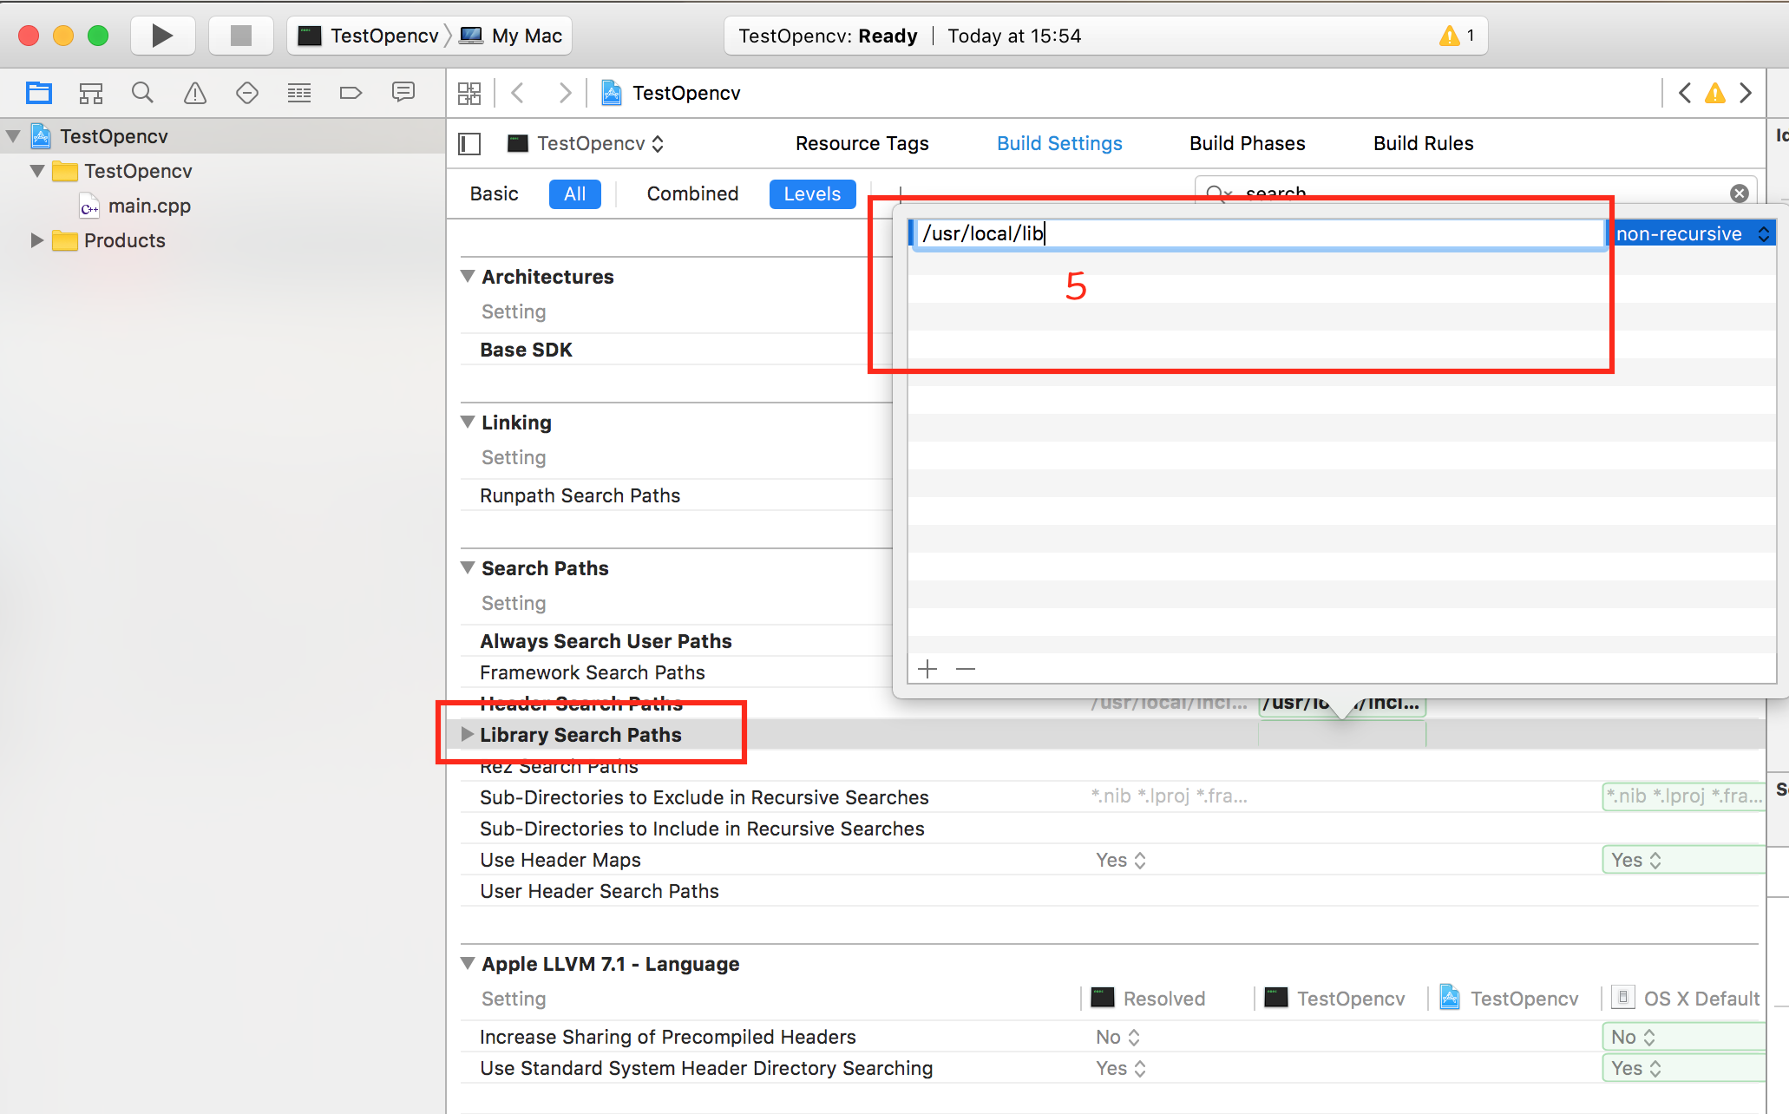Screen dimensions: 1789x1114
Task: Collapse the Apple LLVM 7.1 - Language section
Action: (x=468, y=964)
